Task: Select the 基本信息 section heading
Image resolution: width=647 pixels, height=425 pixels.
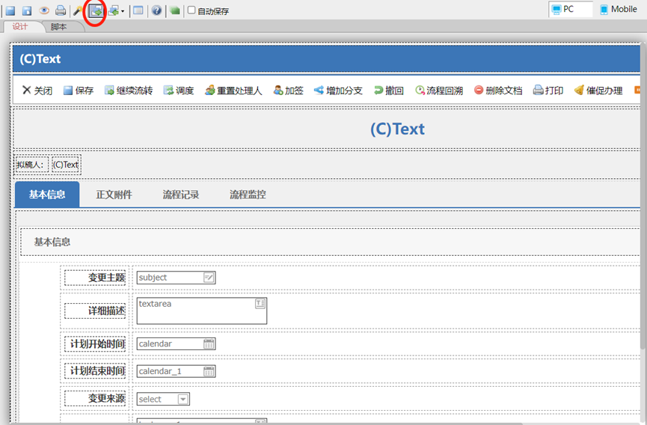Action: pyautogui.click(x=52, y=242)
